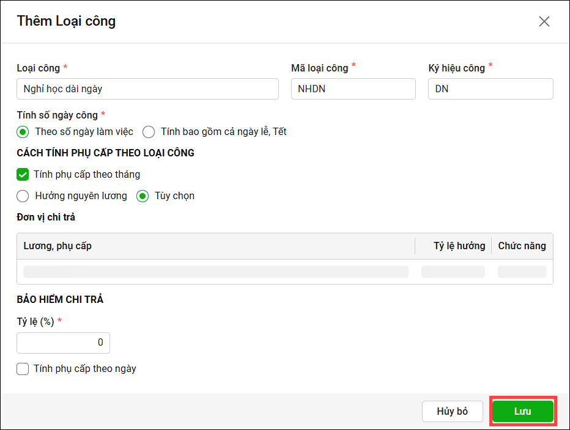
Task: Focus the Mã loại công input
Action: pos(353,89)
